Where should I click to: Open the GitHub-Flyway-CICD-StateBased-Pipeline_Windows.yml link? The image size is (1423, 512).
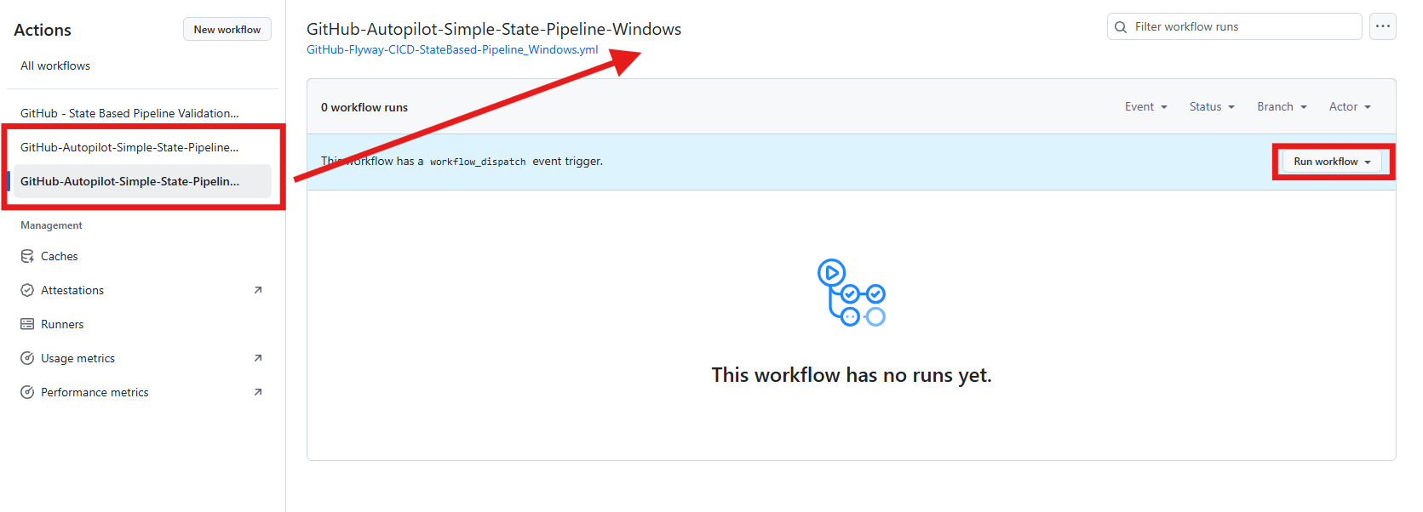click(452, 49)
